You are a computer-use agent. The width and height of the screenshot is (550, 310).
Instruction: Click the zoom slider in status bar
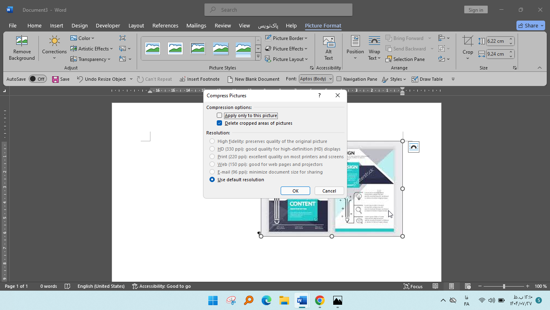[x=504, y=286]
